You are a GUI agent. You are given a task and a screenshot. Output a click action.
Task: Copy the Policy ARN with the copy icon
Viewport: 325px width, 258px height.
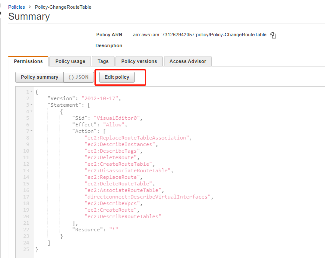273,35
